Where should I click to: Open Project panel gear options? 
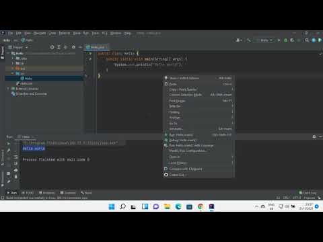click(x=73, y=47)
